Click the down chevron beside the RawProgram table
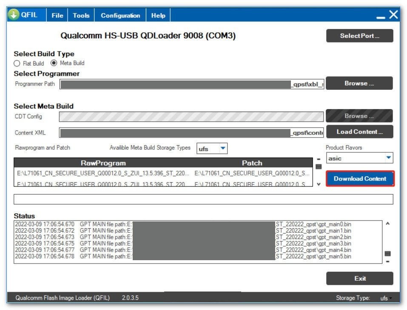The width and height of the screenshot is (407, 310). pos(319,184)
